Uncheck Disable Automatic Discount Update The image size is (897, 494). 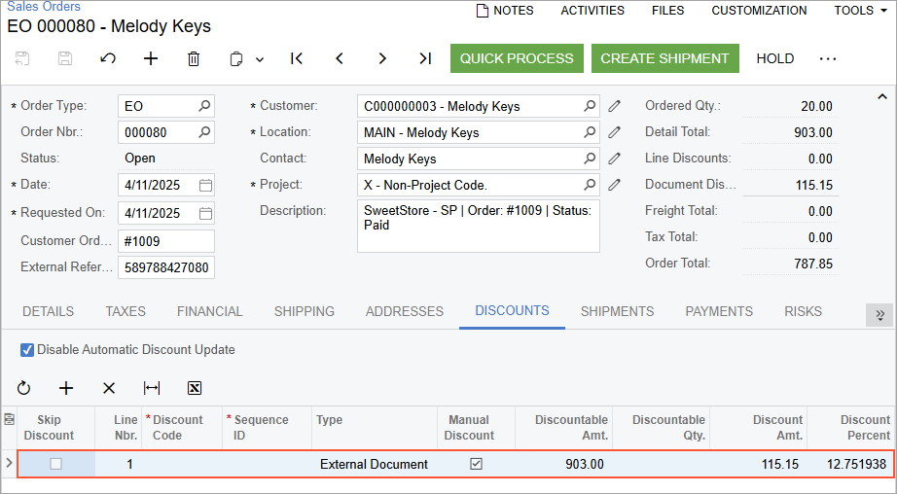(x=27, y=350)
